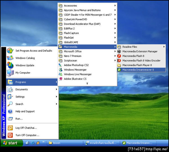Click the Help and Support question icon
This screenshot has height=152, width=169.
tap(10, 111)
